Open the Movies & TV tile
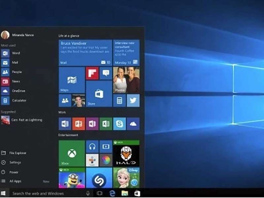Image resolution: width=264 pixels, height=198 pixels. tap(106, 147)
